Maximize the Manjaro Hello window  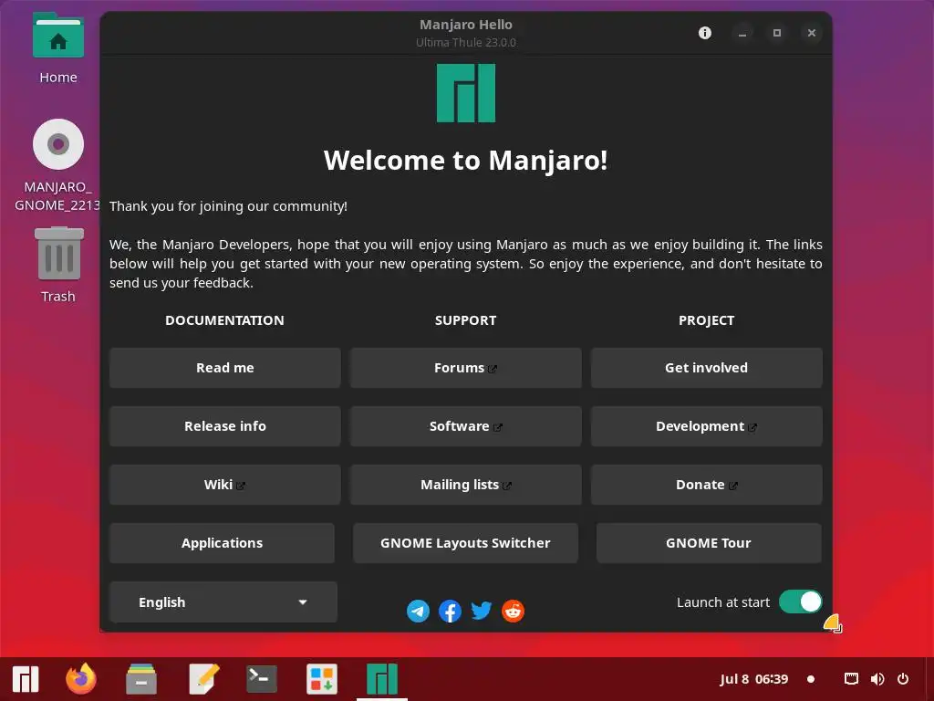tap(777, 33)
